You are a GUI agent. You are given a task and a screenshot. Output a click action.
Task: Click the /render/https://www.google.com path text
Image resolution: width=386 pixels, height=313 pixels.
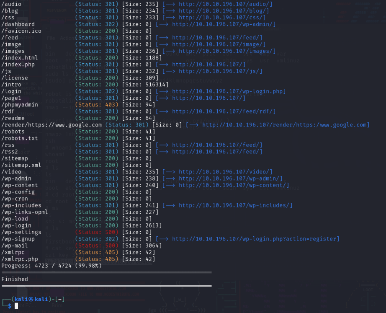(x=51, y=125)
